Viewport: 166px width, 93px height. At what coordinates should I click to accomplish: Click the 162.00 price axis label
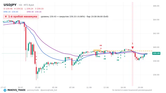[x=156, y=33]
